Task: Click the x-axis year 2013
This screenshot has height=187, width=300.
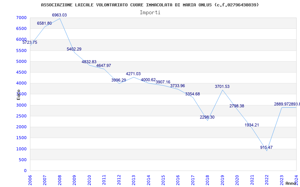Action: coord(133,180)
